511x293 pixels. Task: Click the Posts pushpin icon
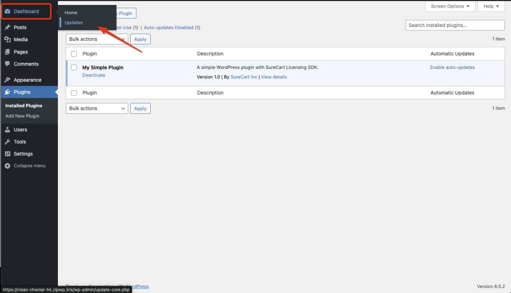(7, 27)
